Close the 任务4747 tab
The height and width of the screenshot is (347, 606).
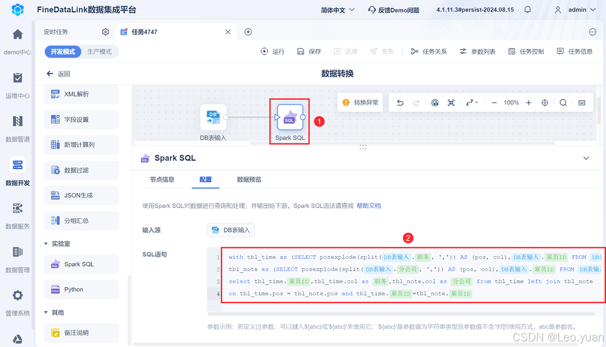228,32
